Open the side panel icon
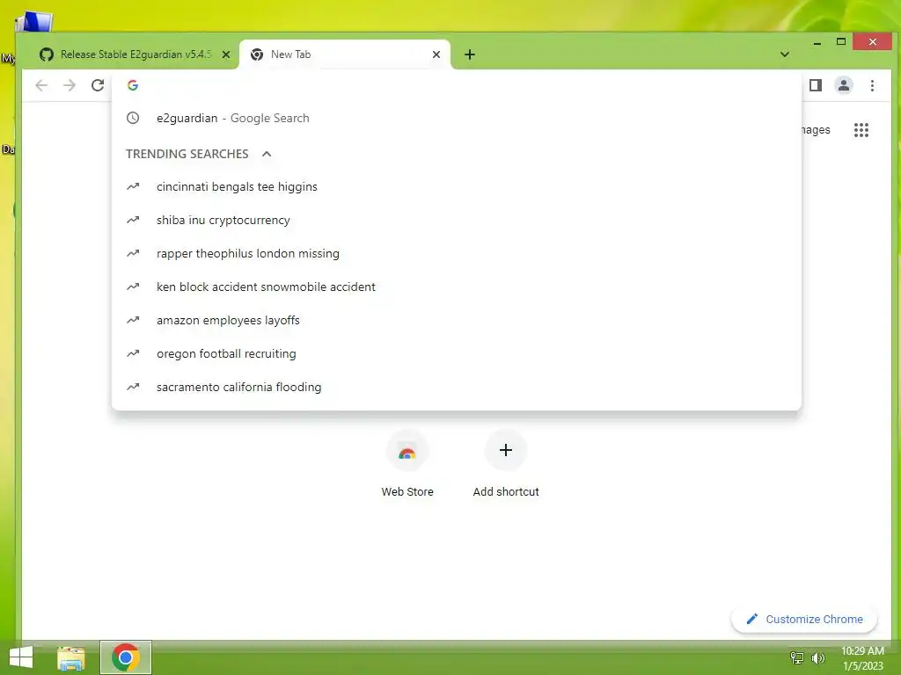Screen dimensions: 901x675 tap(816, 85)
